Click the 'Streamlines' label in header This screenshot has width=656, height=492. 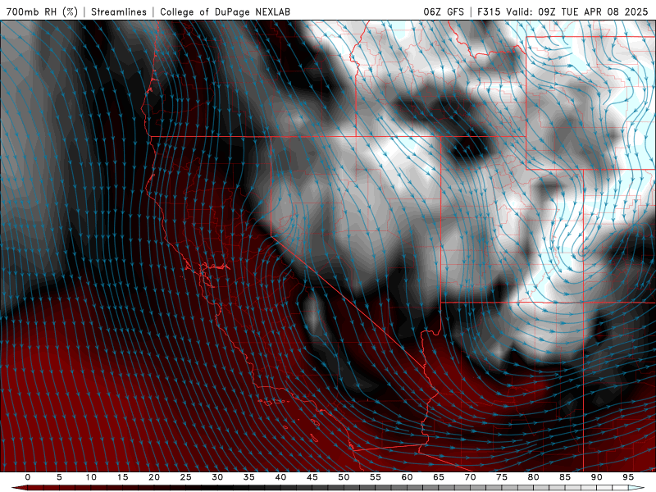point(119,11)
